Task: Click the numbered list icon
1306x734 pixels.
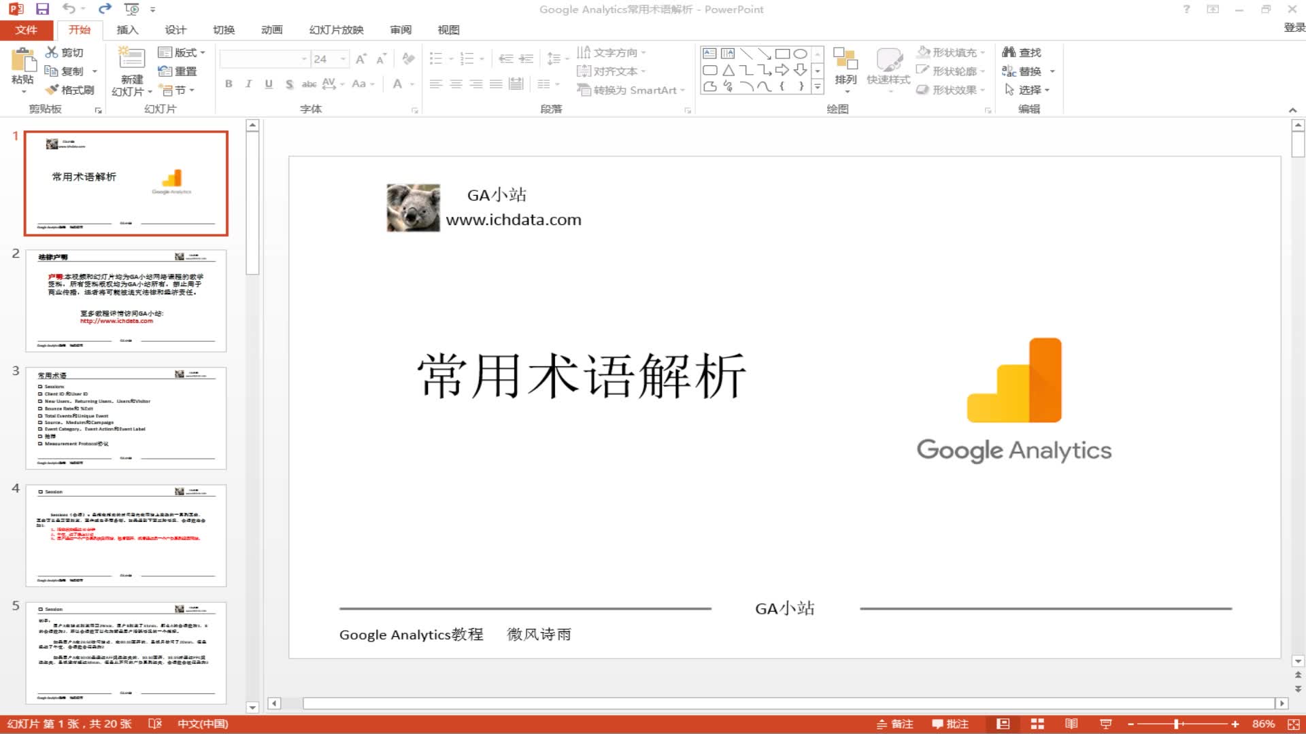Action: (467, 59)
